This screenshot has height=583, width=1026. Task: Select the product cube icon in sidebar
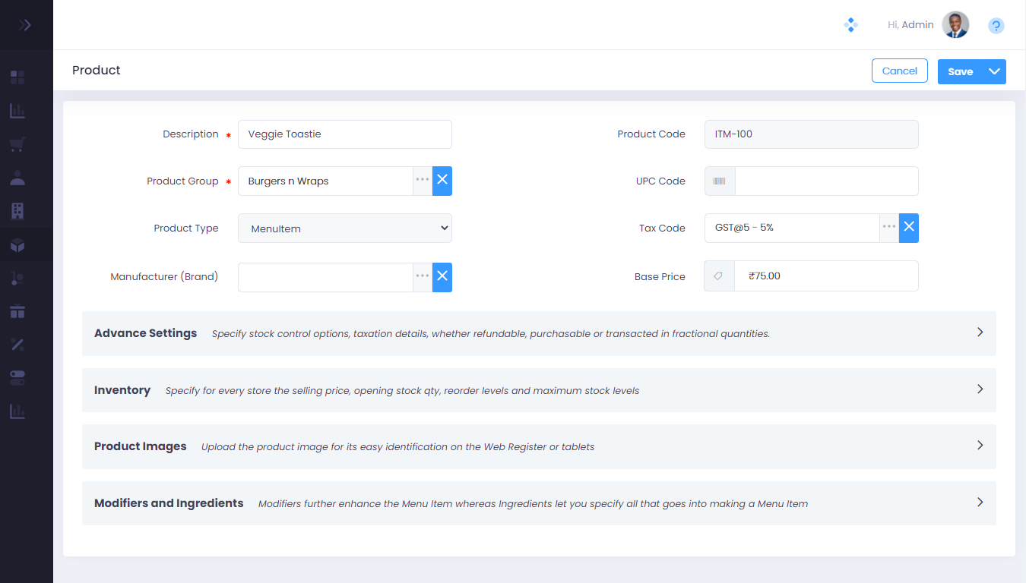17,245
